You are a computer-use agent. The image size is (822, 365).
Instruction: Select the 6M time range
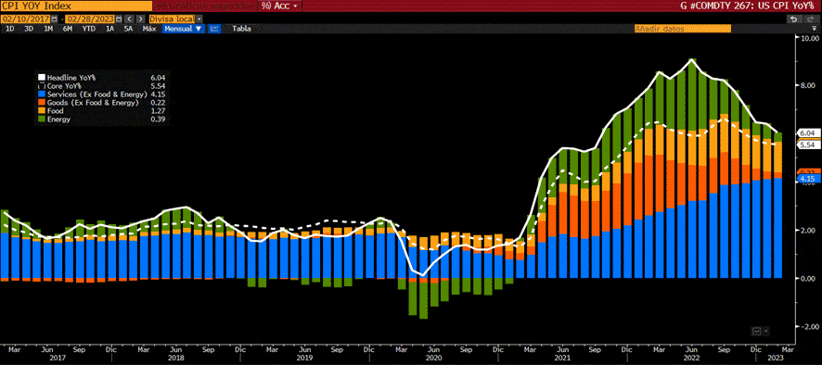coord(67,29)
